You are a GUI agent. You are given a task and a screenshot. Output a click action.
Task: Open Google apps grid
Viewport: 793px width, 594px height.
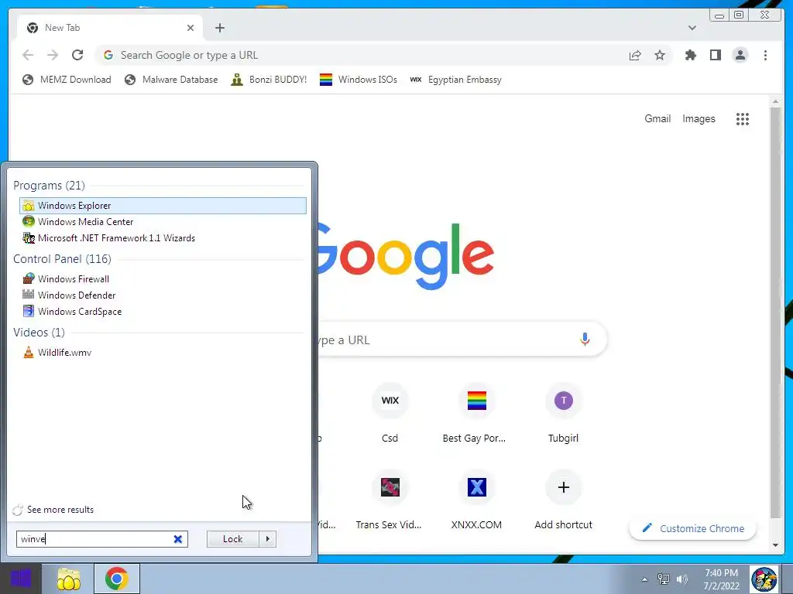tap(743, 118)
